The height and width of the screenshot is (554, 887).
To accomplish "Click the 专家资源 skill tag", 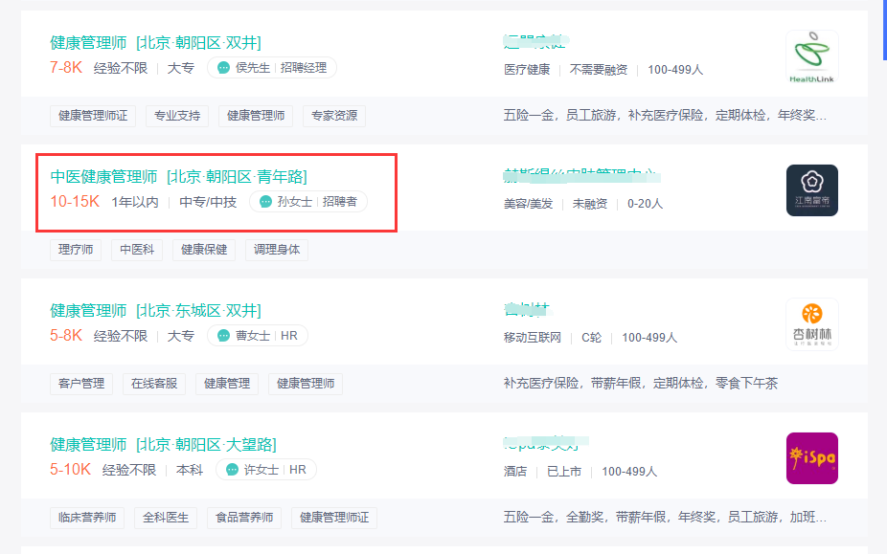I will click(x=334, y=116).
